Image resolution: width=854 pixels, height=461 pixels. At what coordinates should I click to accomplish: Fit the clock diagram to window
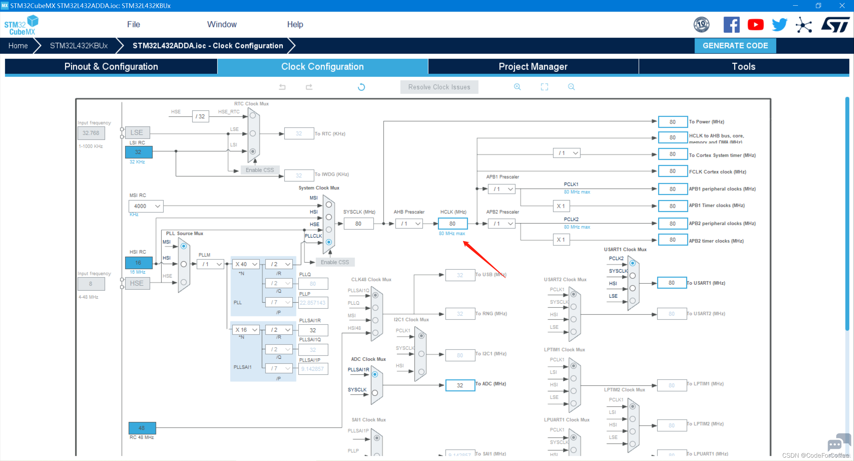point(544,87)
